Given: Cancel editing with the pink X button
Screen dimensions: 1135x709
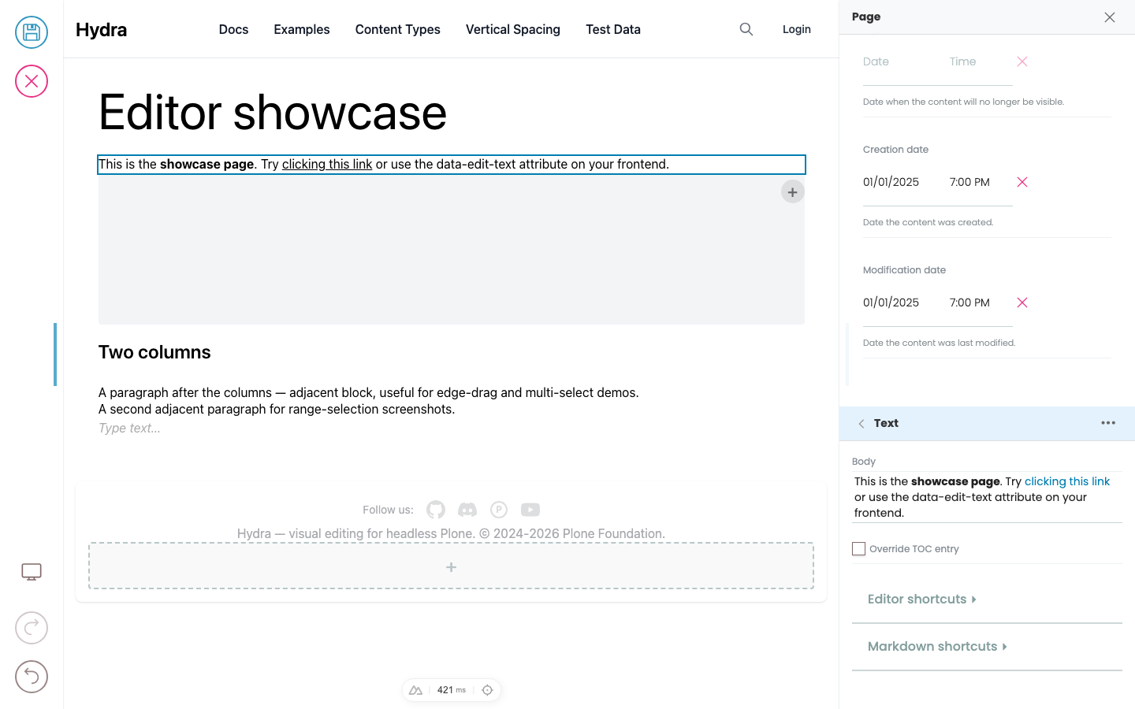Looking at the screenshot, I should [x=32, y=81].
